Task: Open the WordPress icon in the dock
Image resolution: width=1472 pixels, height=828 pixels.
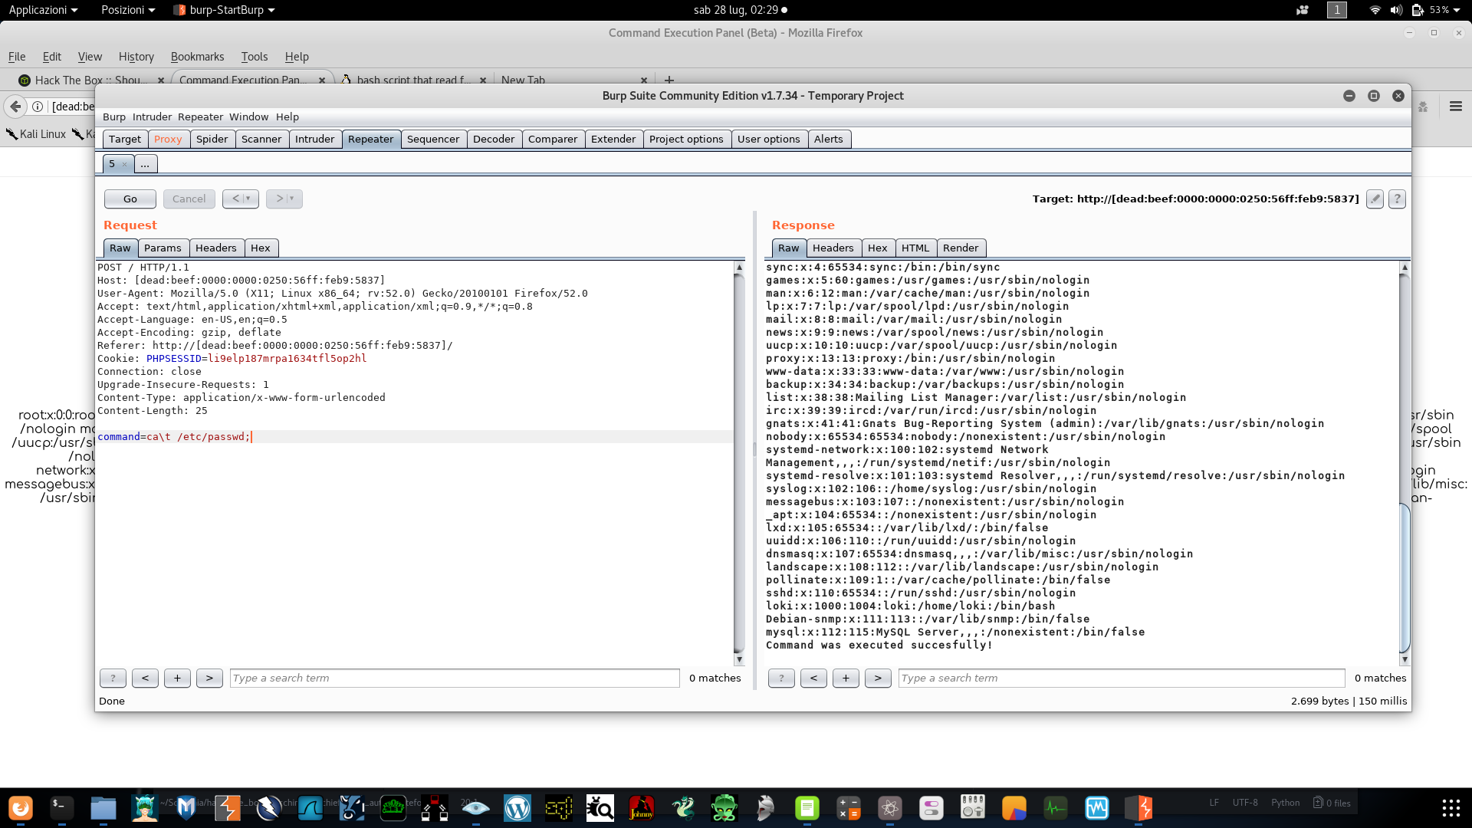Action: [x=517, y=807]
